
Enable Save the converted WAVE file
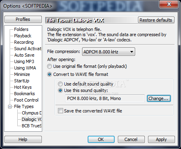coord(90,111)
